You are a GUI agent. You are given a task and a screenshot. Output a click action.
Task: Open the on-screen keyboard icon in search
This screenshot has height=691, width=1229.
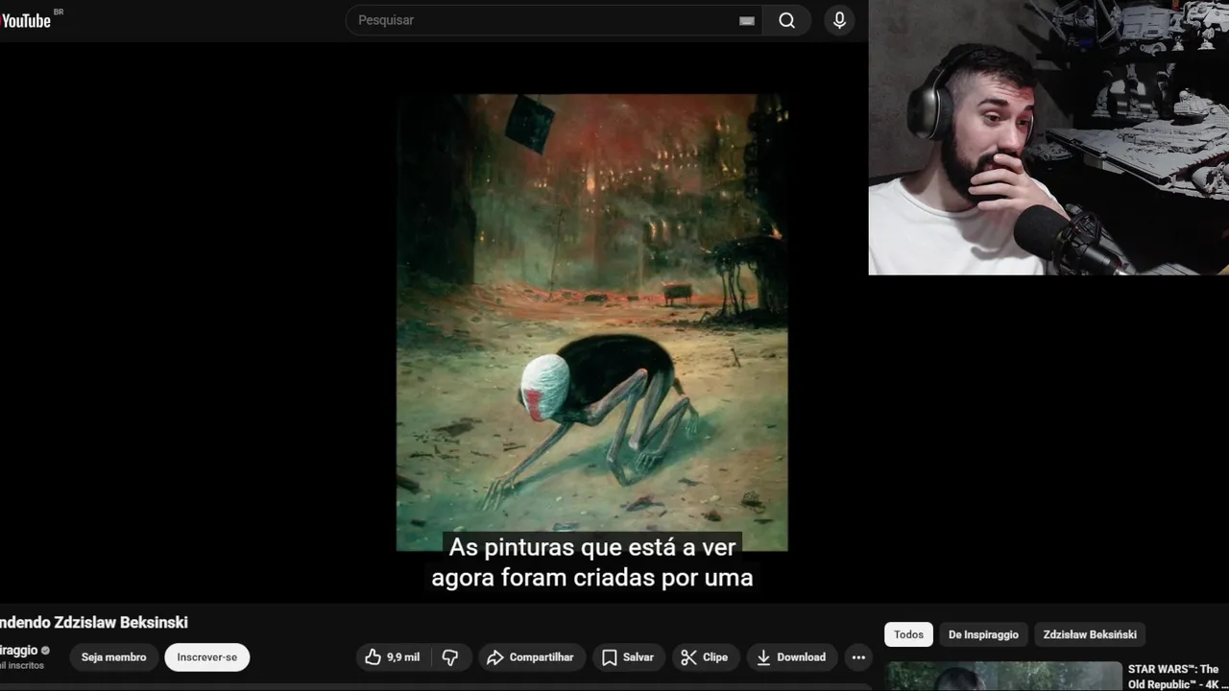pos(747,20)
